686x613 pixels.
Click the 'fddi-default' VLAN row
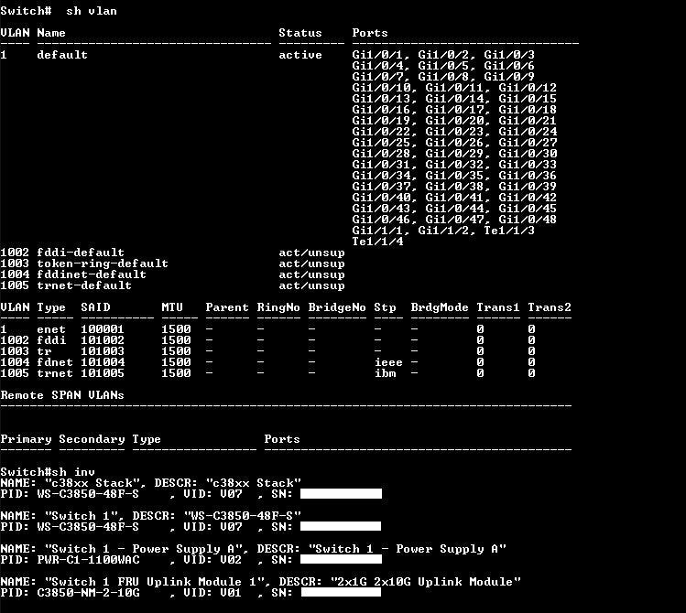[x=172, y=253]
